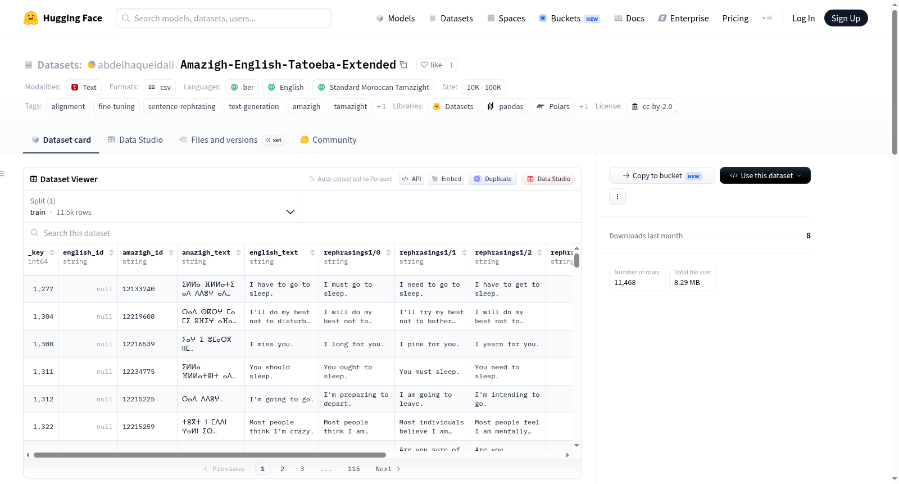Click the like count number
899x484 pixels.
click(x=451, y=65)
